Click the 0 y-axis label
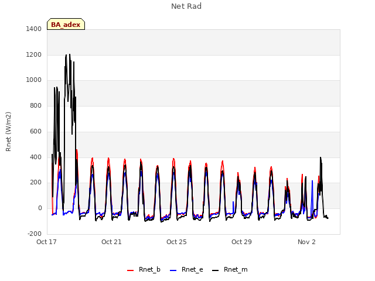The image size is (375, 281). pos(40,208)
